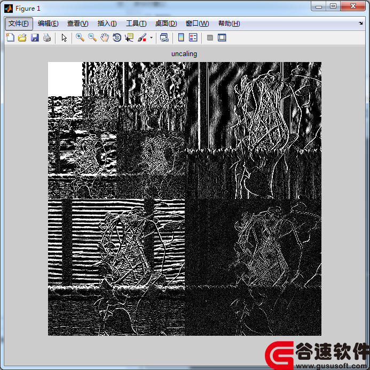
Task: Click the MATLAB logo in title bar
Action: (x=9, y=9)
